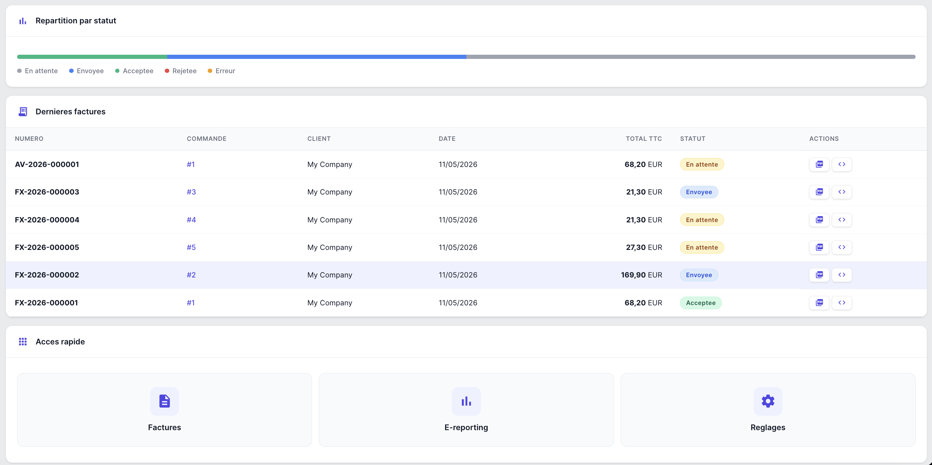The image size is (932, 465).
Task: Click the receipt icon beside Dernieres factures
Action: tap(23, 112)
